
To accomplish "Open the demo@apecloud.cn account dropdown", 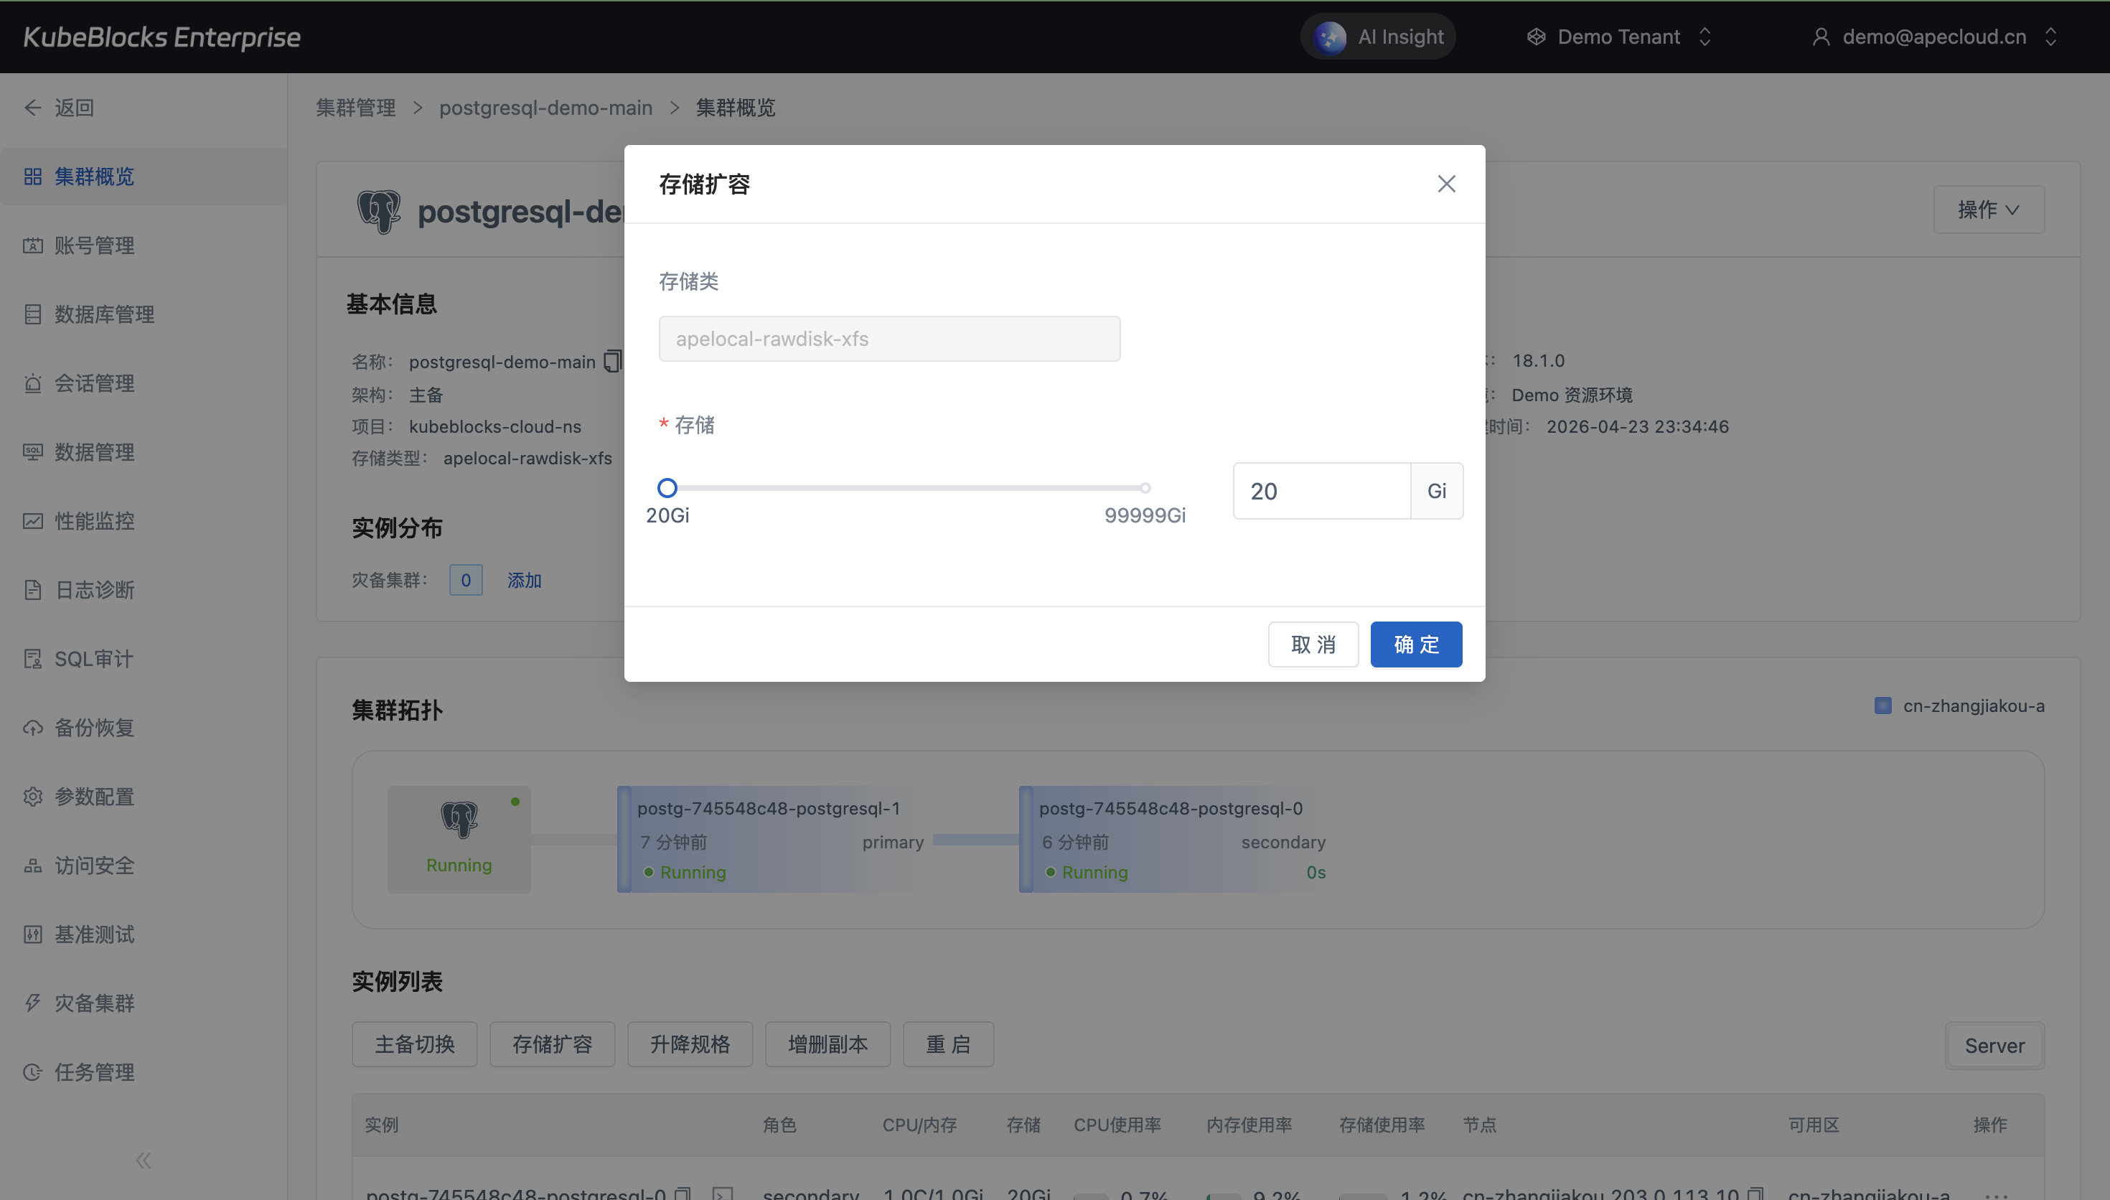I will click(1933, 37).
